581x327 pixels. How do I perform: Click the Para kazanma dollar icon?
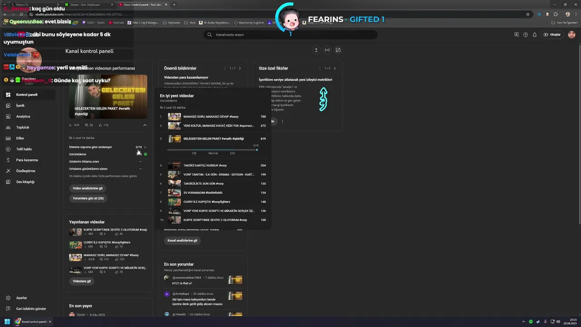coord(8,160)
